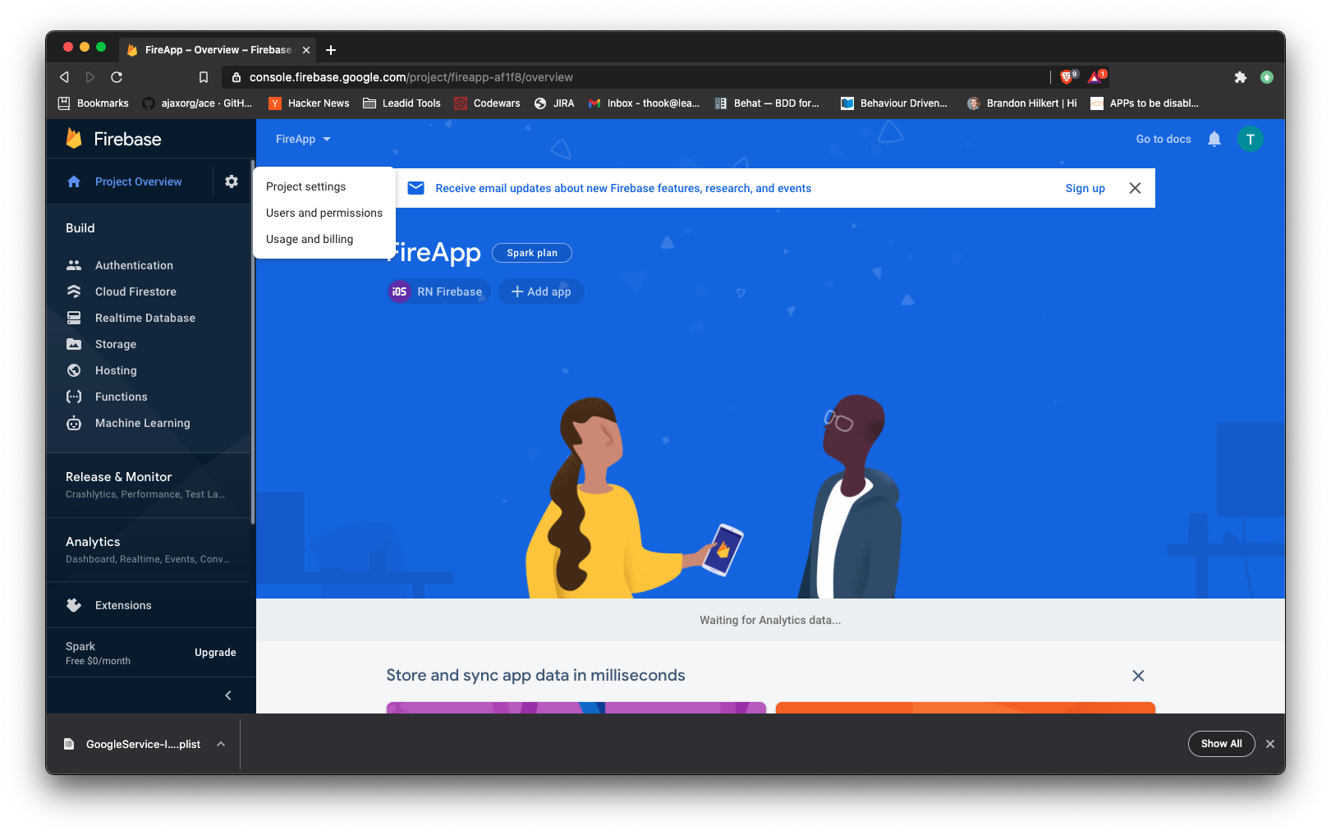The height and width of the screenshot is (835, 1331).
Task: Go back with browser back arrow
Action: coord(64,77)
